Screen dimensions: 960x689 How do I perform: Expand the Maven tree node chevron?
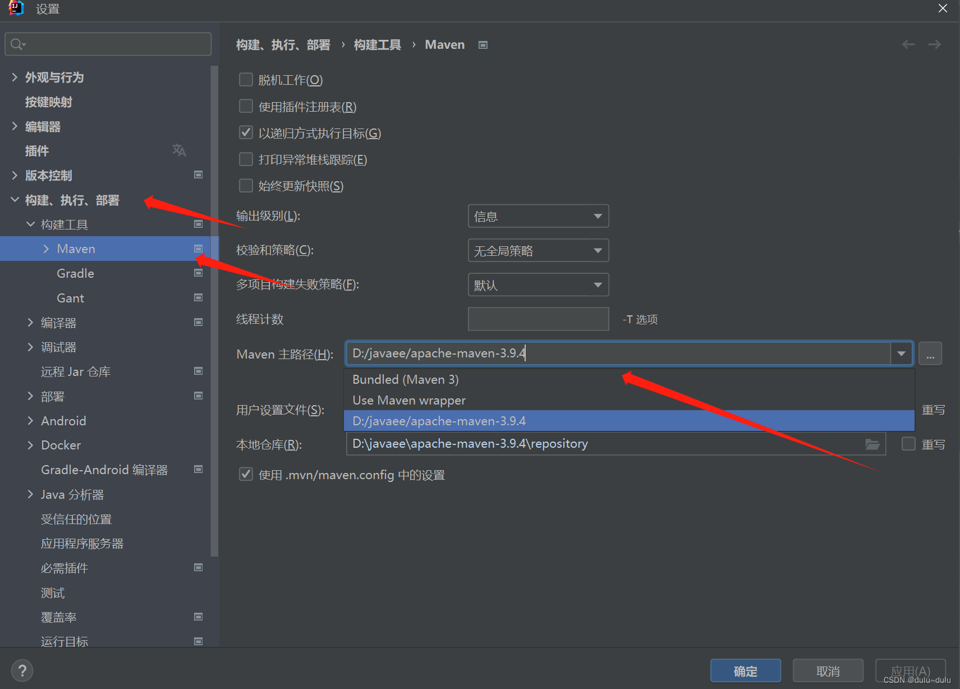(x=46, y=249)
